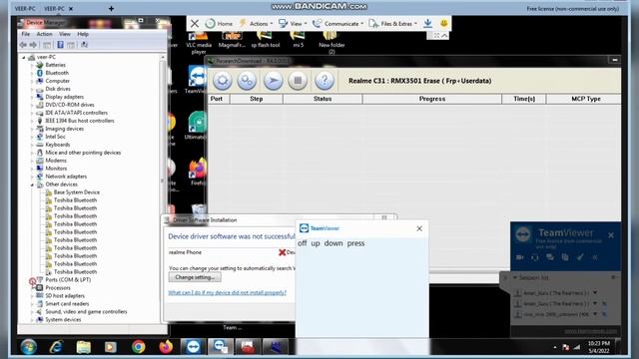
Task: Open settings gear in ResearchDownload toolbar
Action: tap(222, 81)
